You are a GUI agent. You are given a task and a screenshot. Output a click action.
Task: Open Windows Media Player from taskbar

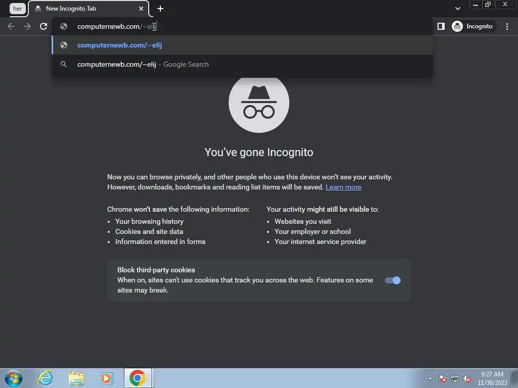click(x=107, y=378)
